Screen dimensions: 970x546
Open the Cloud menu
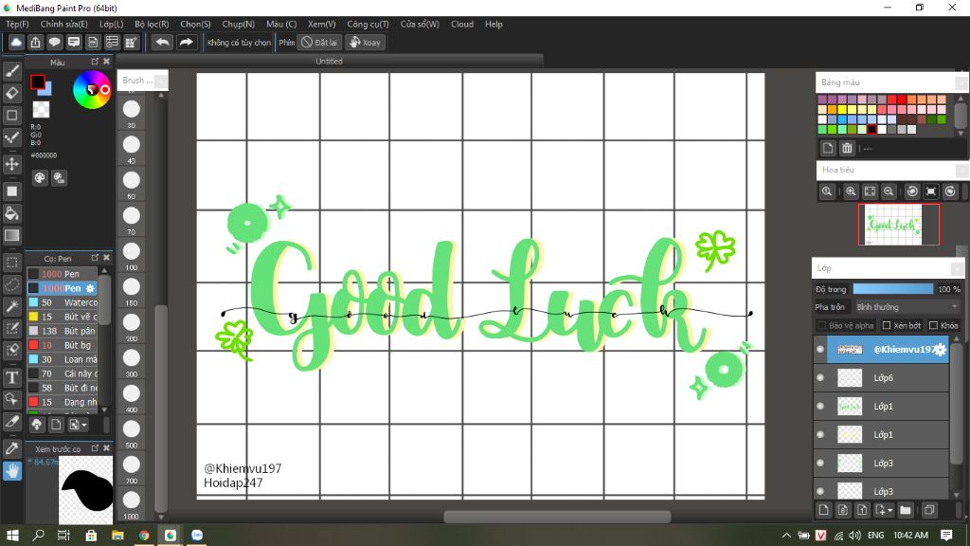click(x=462, y=24)
